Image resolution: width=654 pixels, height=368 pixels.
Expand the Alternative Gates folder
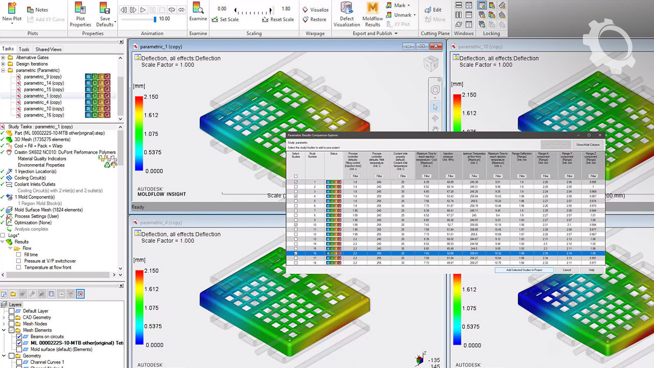(x=3, y=58)
